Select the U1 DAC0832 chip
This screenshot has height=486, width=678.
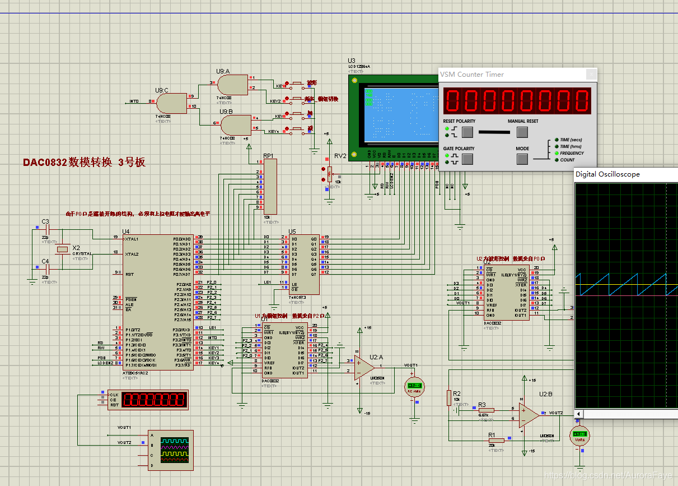click(284, 350)
